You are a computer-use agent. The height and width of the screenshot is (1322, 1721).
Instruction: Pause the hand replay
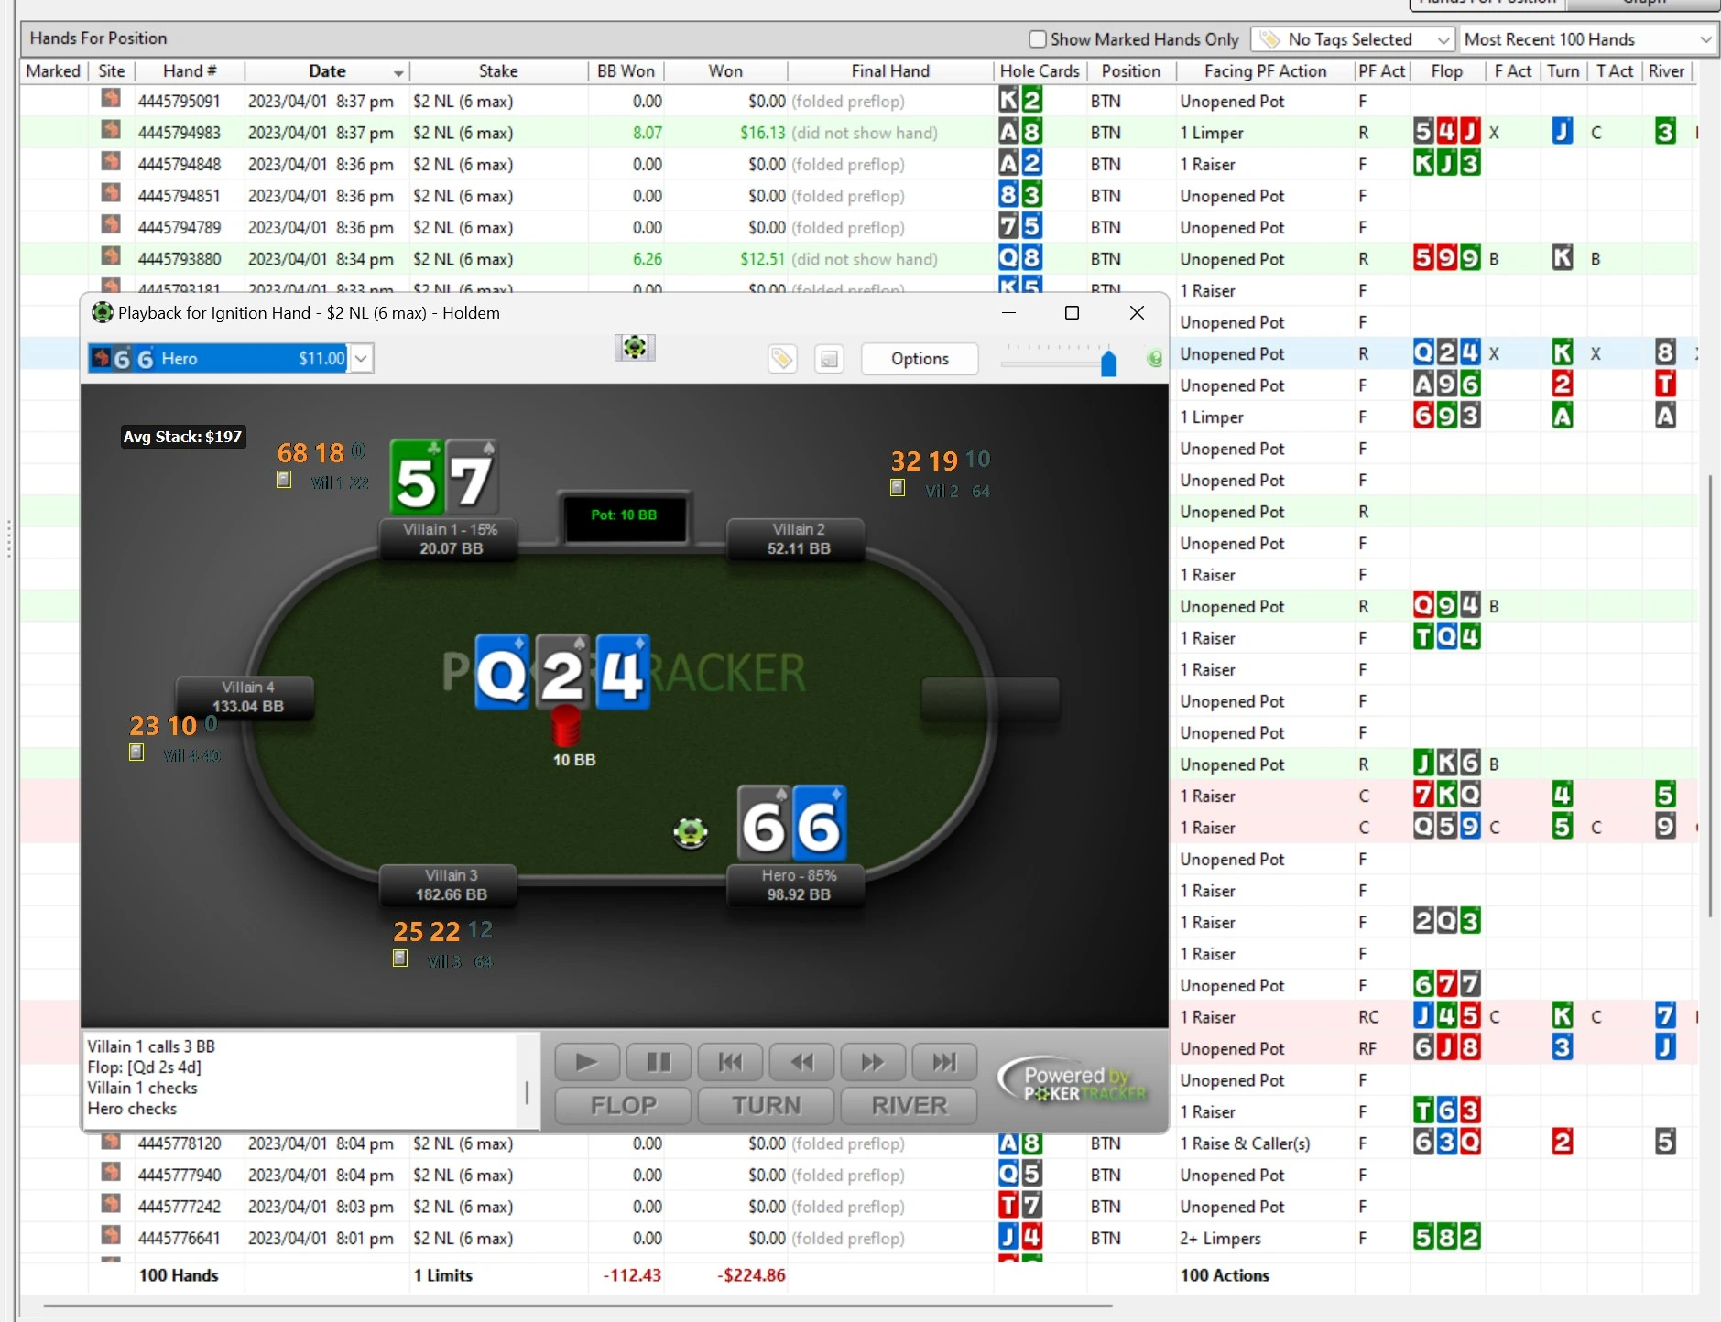pos(659,1062)
